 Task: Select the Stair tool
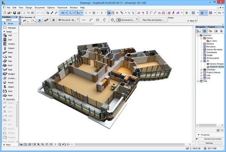point(9,61)
